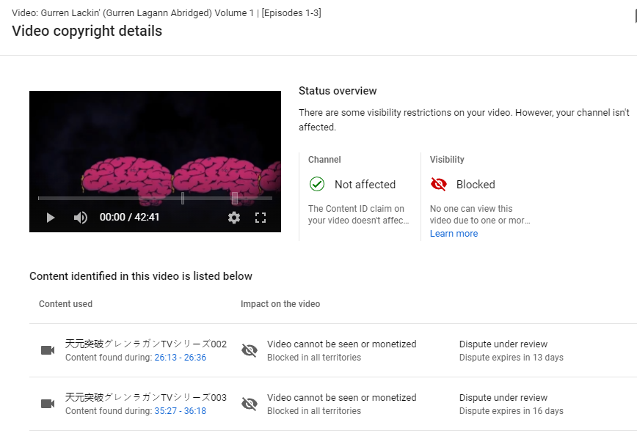This screenshot has height=436, width=637.
Task: Click 'Blocked' visibility status text
Action: (x=476, y=185)
